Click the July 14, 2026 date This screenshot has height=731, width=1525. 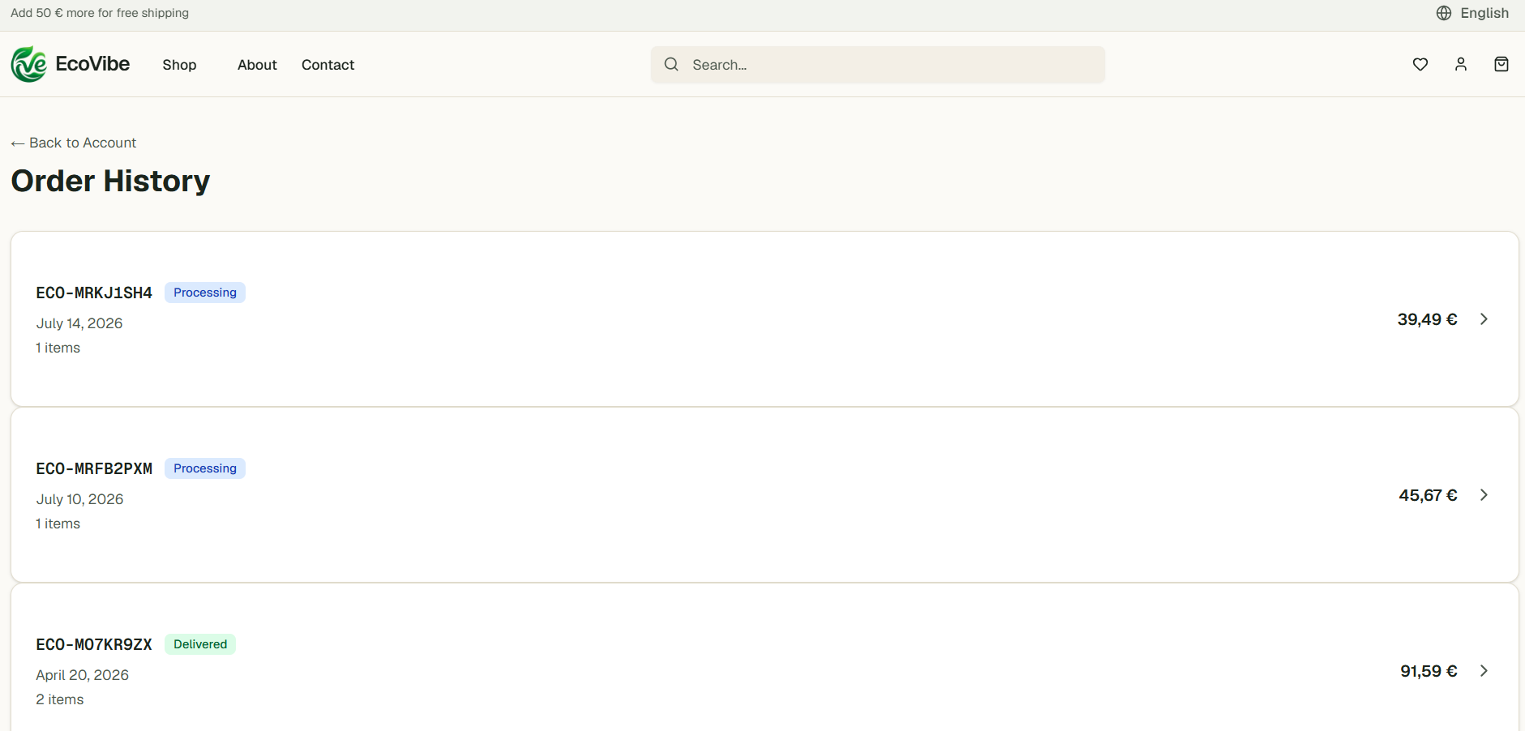coord(79,323)
